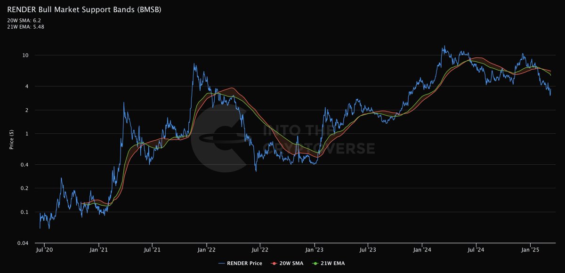Click the y-axis label 4
The width and height of the screenshot is (565, 273).
coord(27,87)
